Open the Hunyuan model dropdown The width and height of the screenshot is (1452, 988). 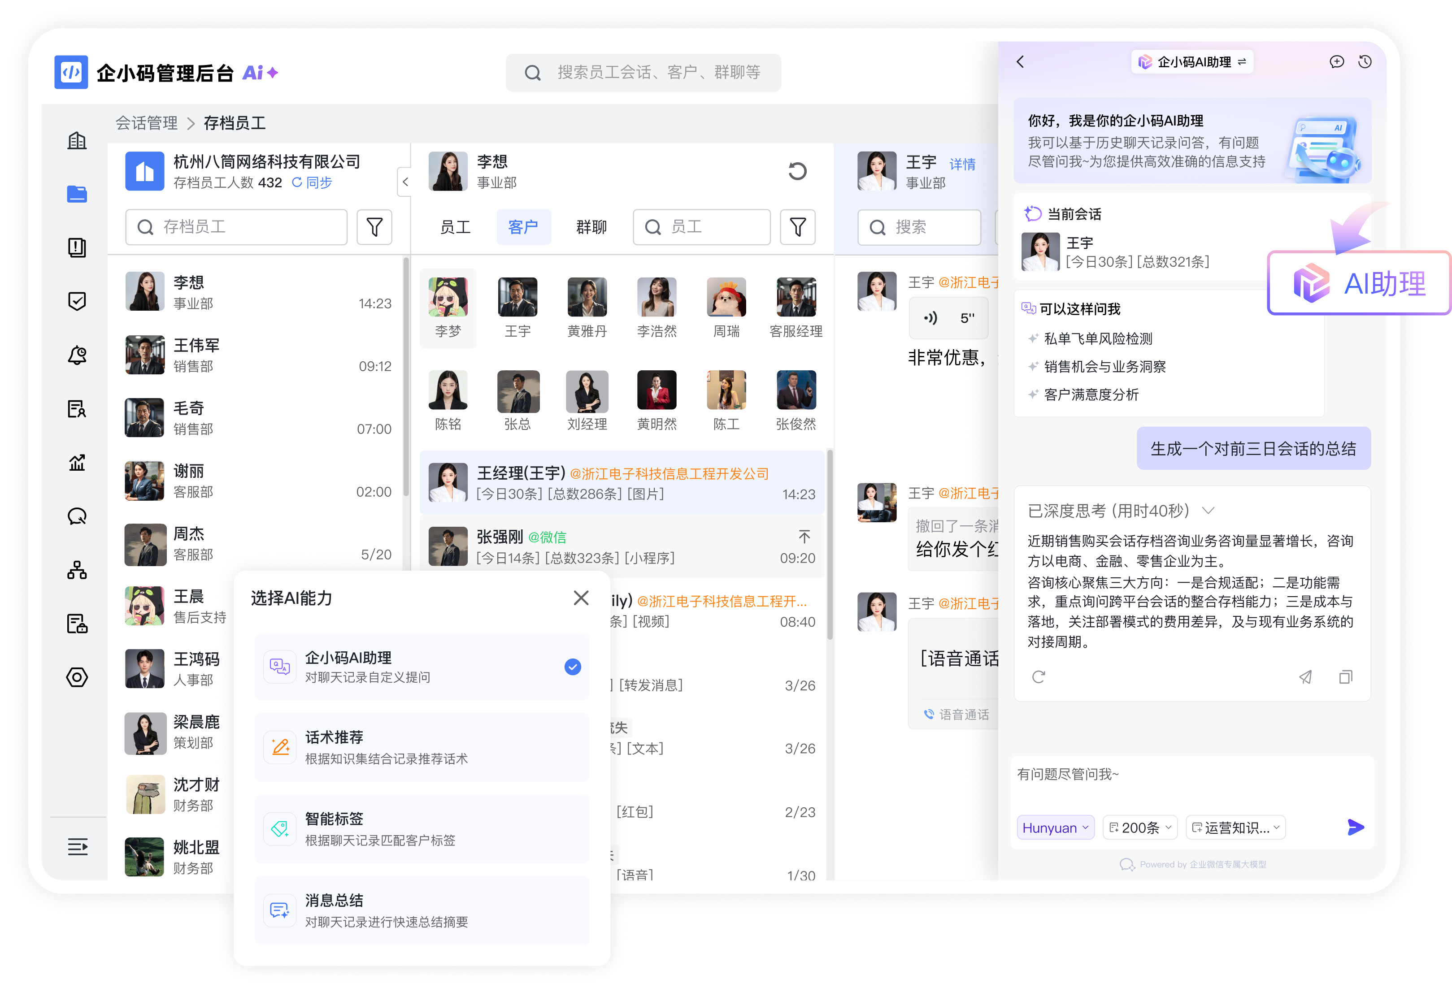[1055, 827]
